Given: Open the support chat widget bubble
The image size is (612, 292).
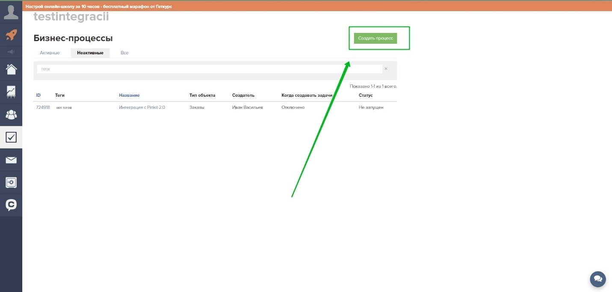Looking at the screenshot, I should pyautogui.click(x=597, y=279).
